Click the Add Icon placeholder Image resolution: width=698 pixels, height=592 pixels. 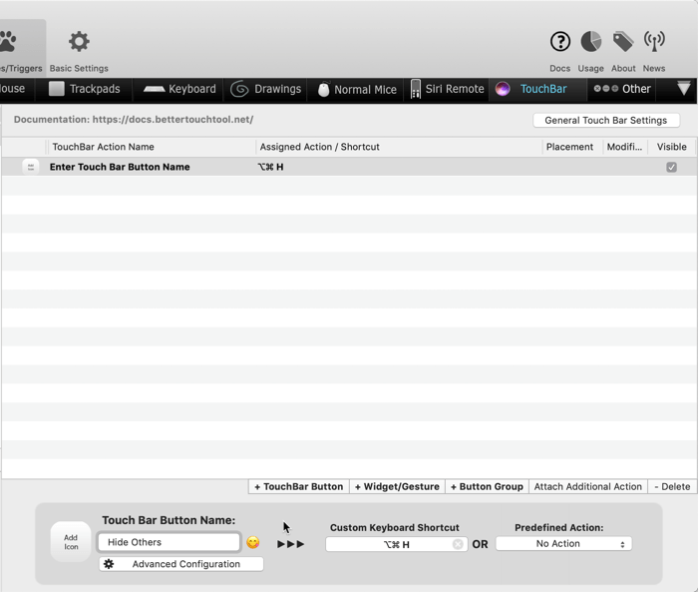[71, 542]
